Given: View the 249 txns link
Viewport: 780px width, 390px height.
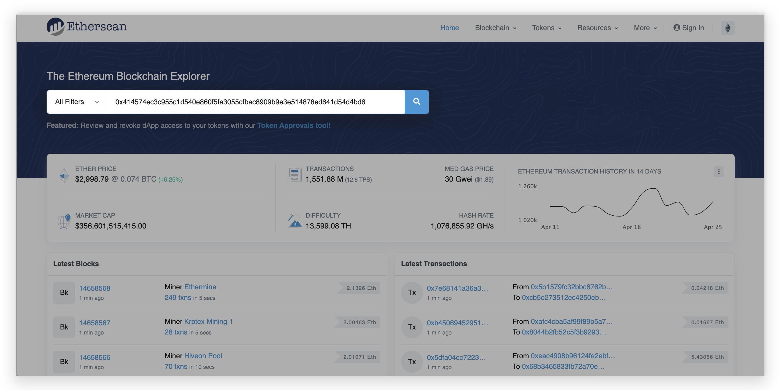Looking at the screenshot, I should tap(178, 297).
